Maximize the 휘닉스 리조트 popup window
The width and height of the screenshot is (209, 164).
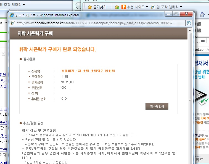click(176, 14)
